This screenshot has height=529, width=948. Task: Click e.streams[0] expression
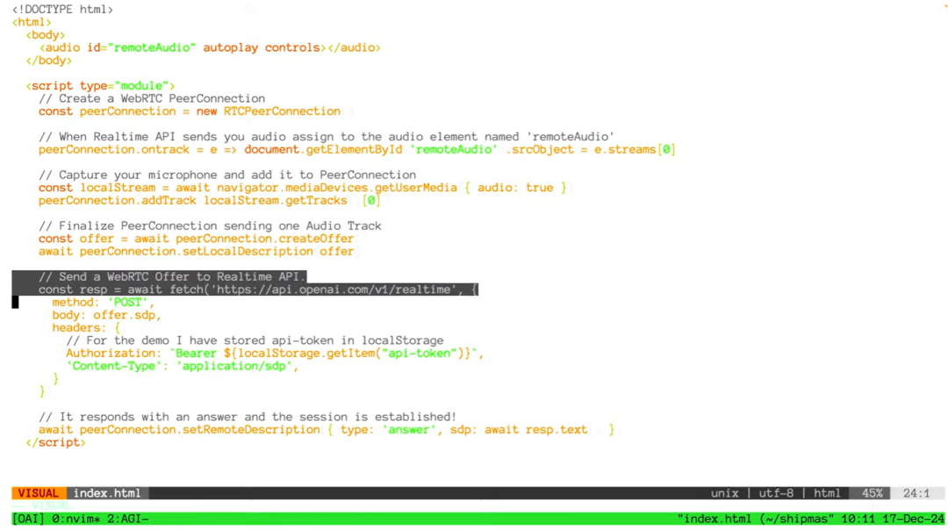coord(635,149)
